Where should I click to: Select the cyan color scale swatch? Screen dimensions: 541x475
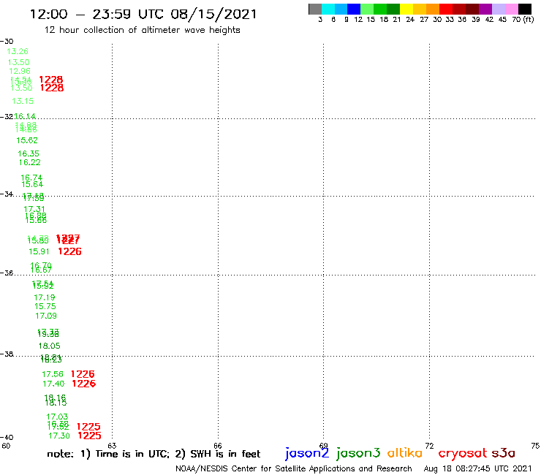click(328, 9)
